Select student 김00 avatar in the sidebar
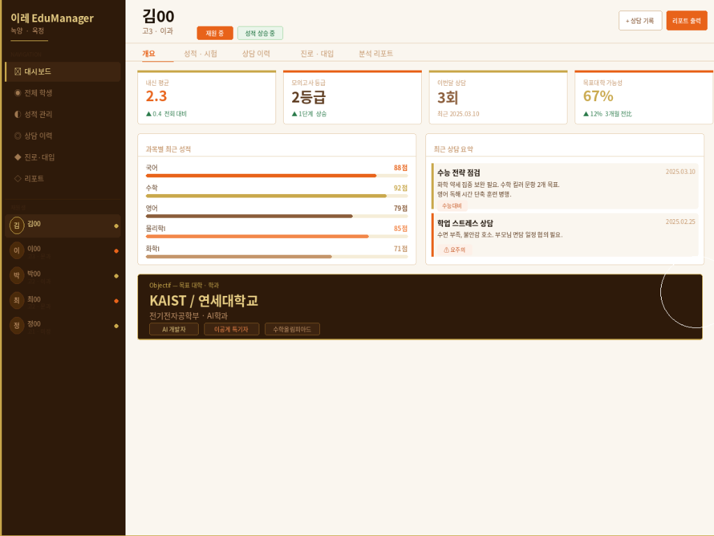This screenshot has height=536, width=714. tap(17, 225)
